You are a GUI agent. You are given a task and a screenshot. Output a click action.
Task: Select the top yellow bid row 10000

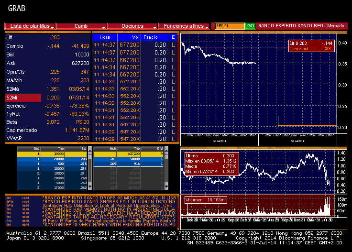[x=52, y=154]
